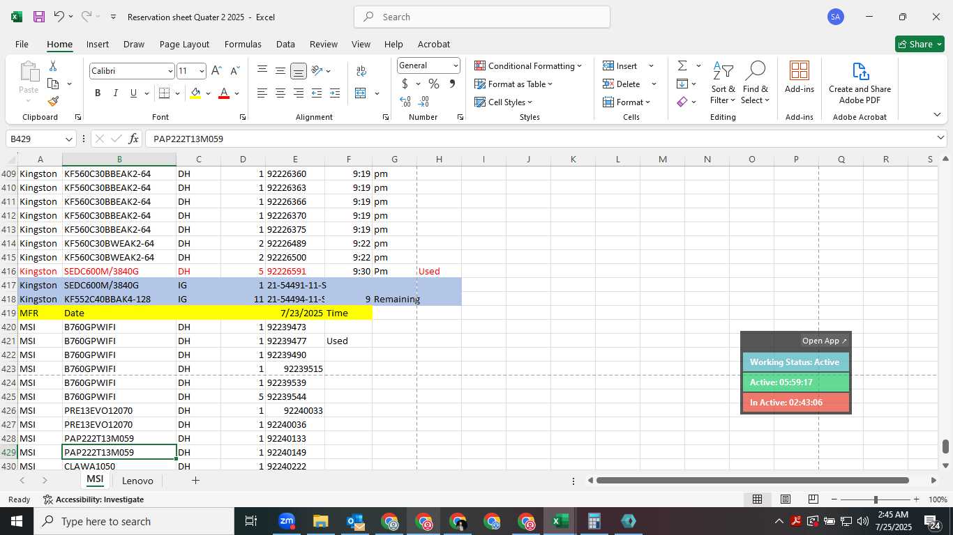Viewport: 953px width, 535px height.
Task: Click the Delete cells button
Action: click(622, 84)
